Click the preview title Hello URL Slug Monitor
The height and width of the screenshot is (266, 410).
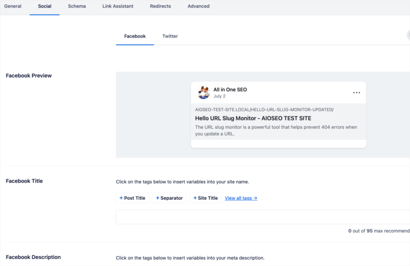click(x=253, y=118)
